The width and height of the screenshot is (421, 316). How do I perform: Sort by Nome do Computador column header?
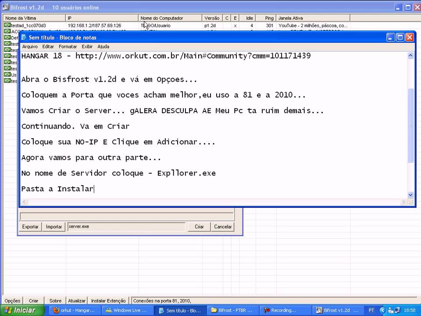pyautogui.click(x=170, y=18)
